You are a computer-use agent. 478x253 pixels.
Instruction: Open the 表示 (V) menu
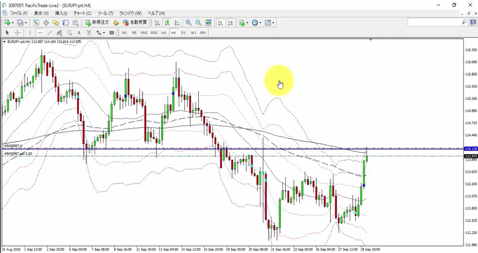[41, 14]
